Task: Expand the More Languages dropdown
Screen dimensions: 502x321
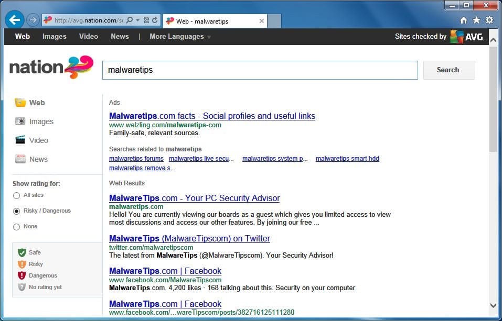Action: click(180, 37)
